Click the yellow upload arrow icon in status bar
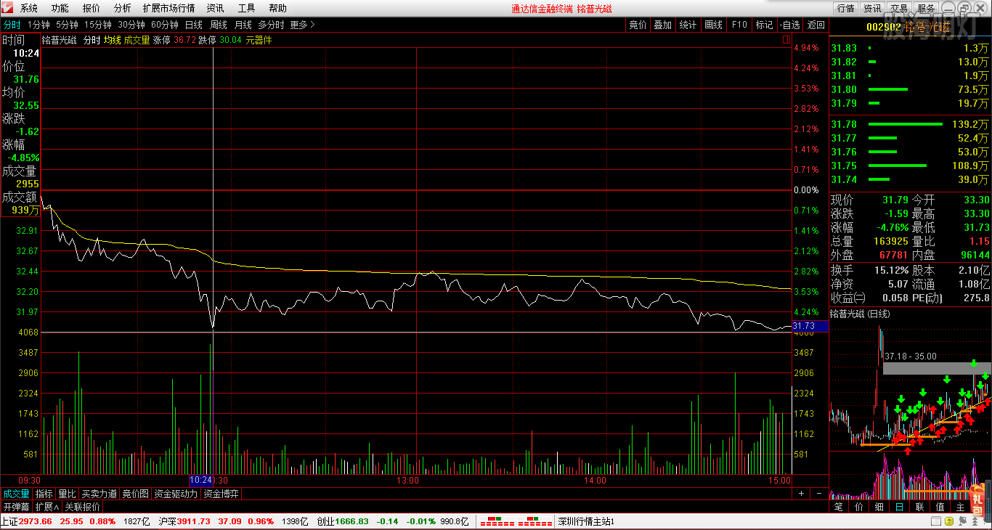 pos(949,521)
